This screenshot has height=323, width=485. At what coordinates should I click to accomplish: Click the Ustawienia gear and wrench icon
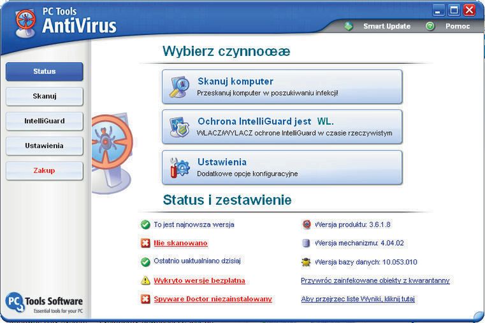coord(179,167)
